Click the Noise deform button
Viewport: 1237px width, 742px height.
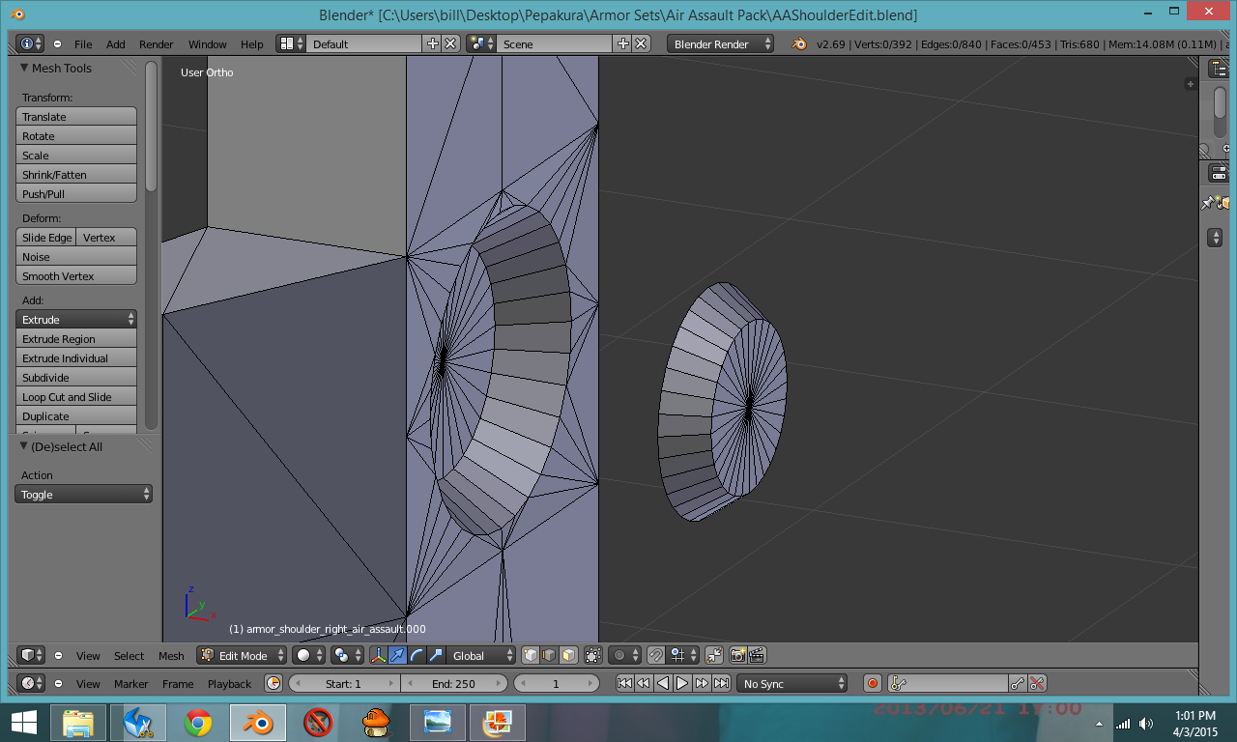(76, 256)
